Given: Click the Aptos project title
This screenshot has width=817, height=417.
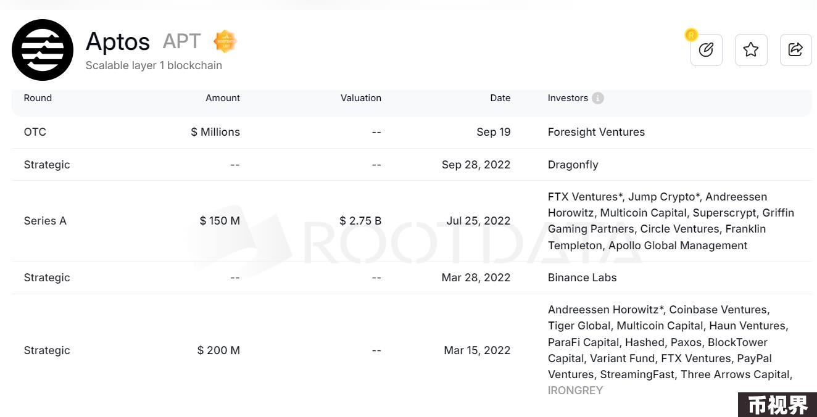Looking at the screenshot, I should [x=118, y=42].
